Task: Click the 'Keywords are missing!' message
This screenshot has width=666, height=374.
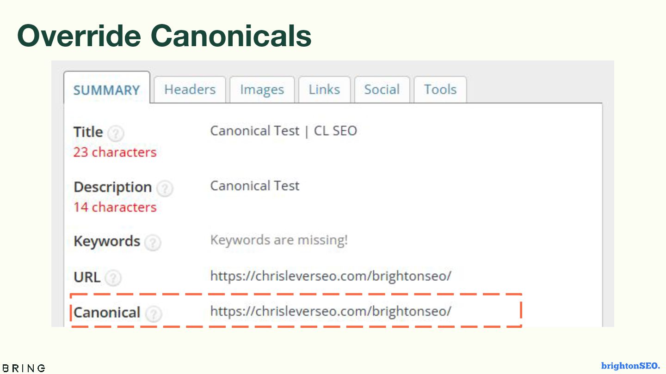Action: pos(279,240)
